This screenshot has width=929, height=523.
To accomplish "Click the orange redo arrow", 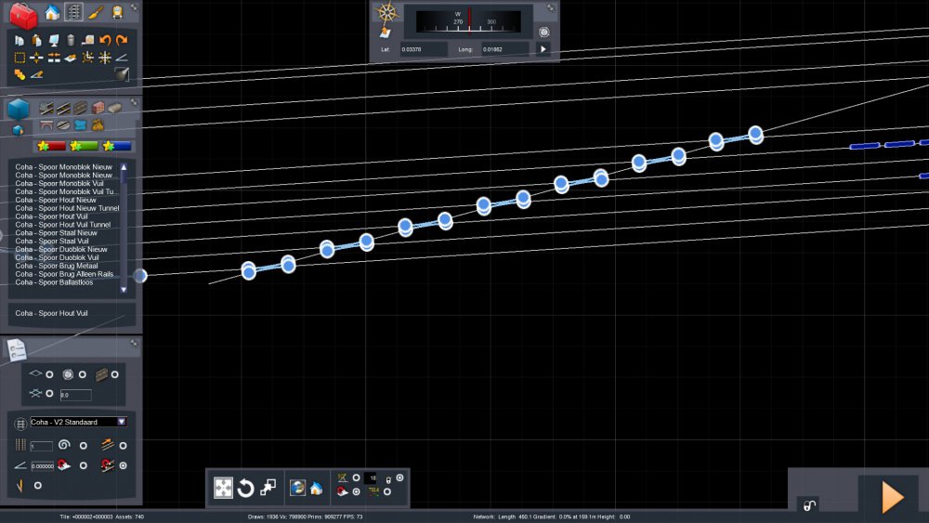I will click(122, 40).
